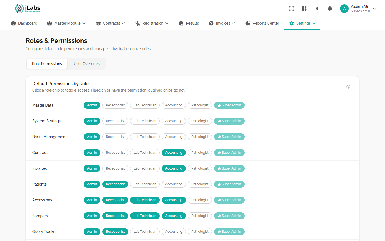This screenshot has height=241, width=385.
Task: Click the Patients row label
Action: click(39, 184)
